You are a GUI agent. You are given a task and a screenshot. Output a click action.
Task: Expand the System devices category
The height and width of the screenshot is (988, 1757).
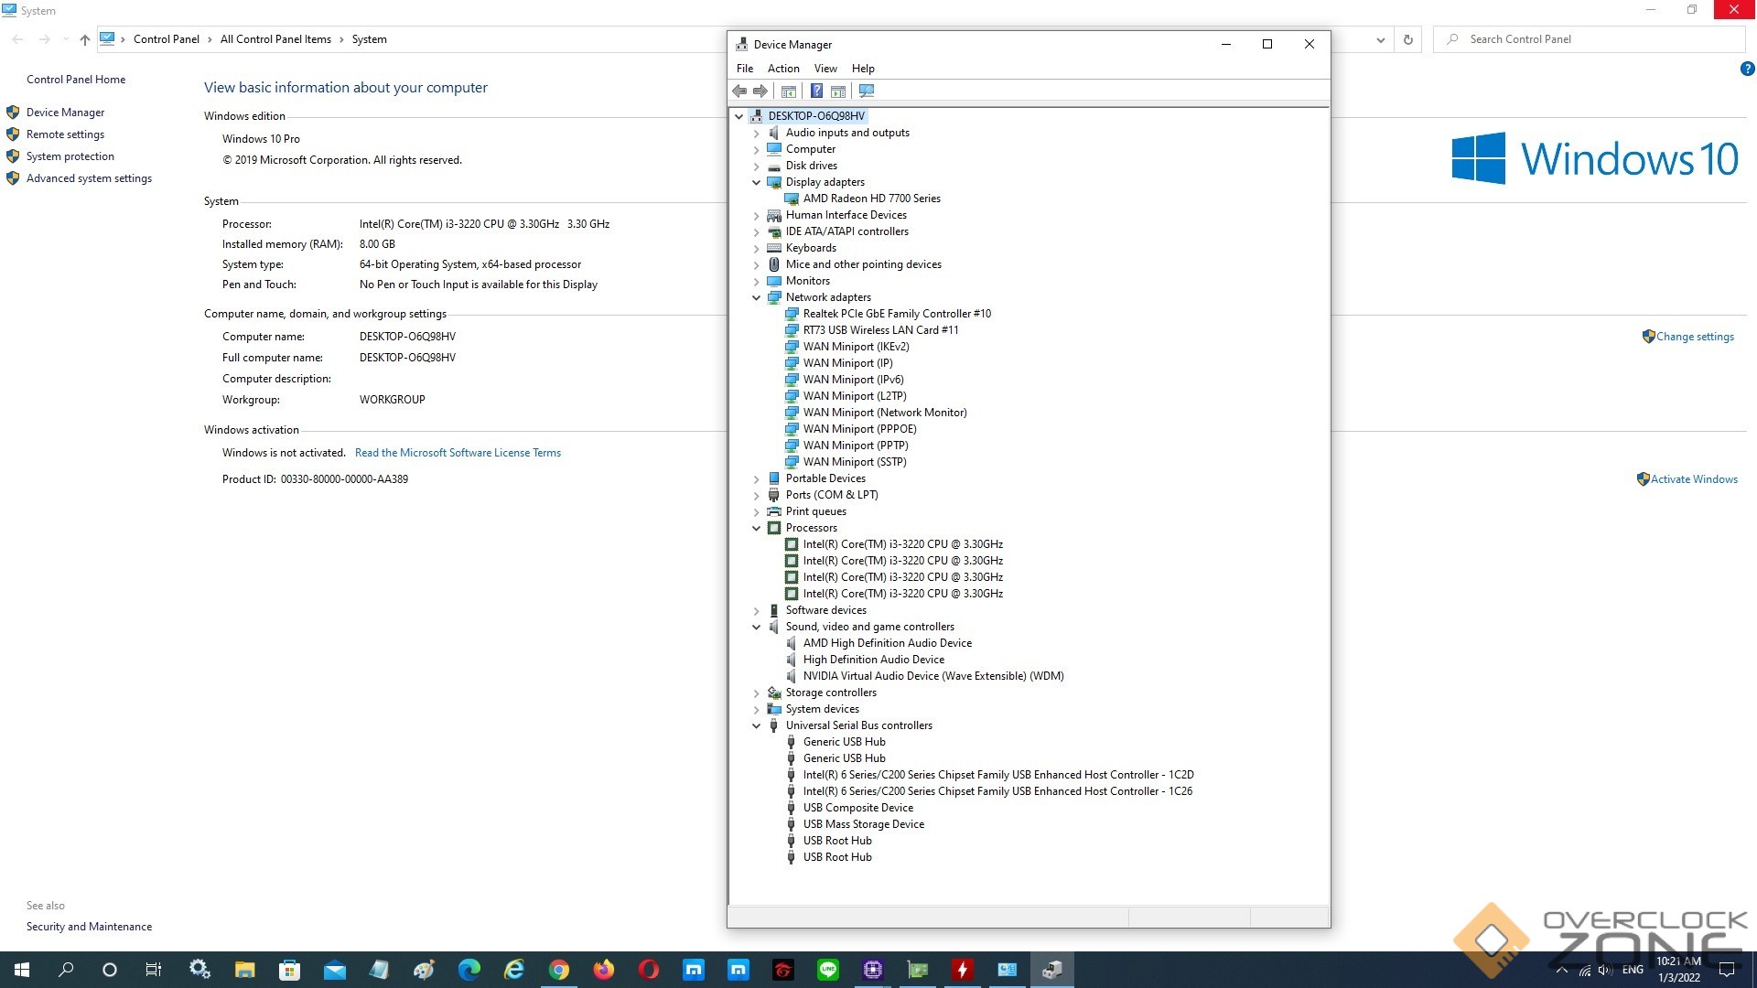756,709
